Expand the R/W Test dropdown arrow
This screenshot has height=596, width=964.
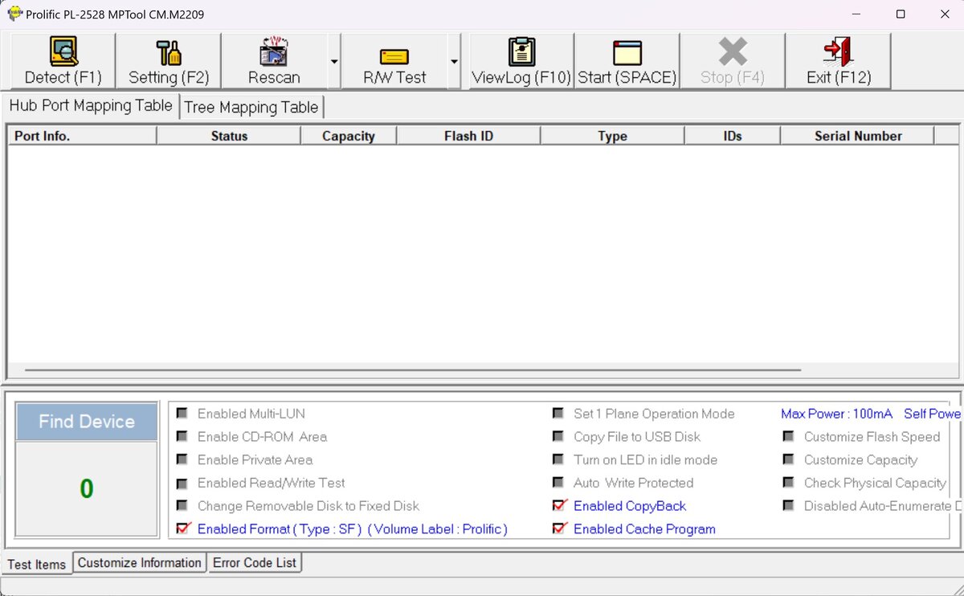click(x=454, y=62)
